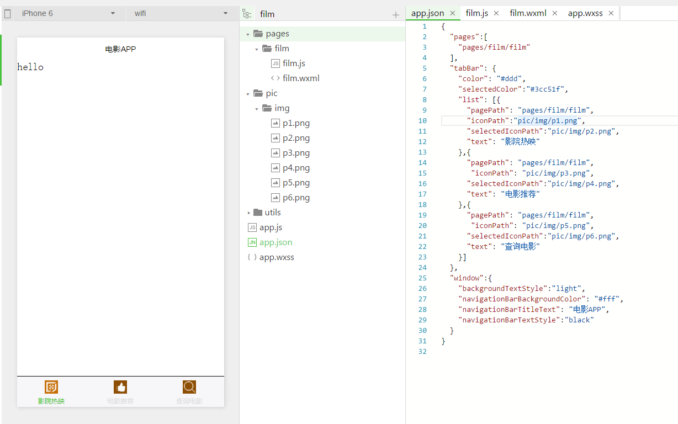The width and height of the screenshot is (678, 424).
Task: Tap the 电影推荐 thumbs-up icon
Action: pyautogui.click(x=120, y=387)
